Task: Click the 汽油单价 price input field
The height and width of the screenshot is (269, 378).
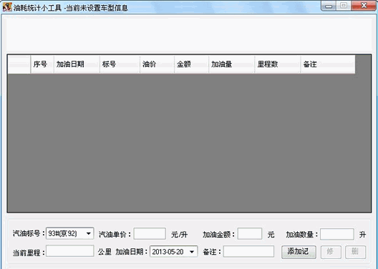Action: (150, 234)
